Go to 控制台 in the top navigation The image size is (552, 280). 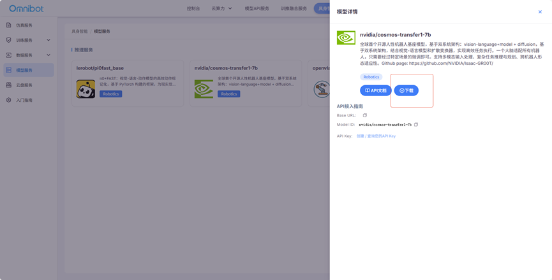coord(193,8)
